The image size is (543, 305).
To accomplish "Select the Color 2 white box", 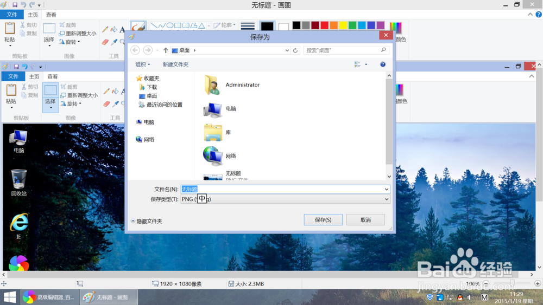I will 283,27.
